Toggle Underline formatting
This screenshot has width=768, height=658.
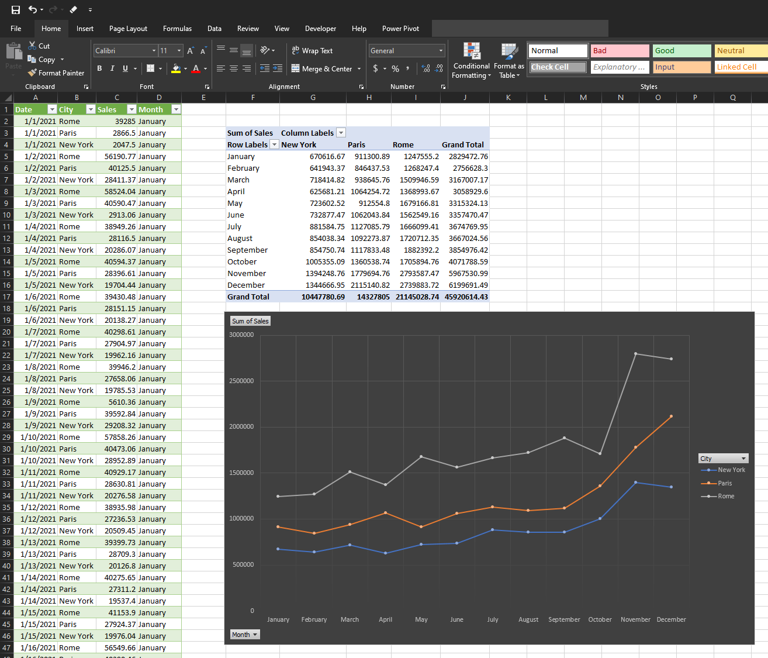click(x=125, y=68)
